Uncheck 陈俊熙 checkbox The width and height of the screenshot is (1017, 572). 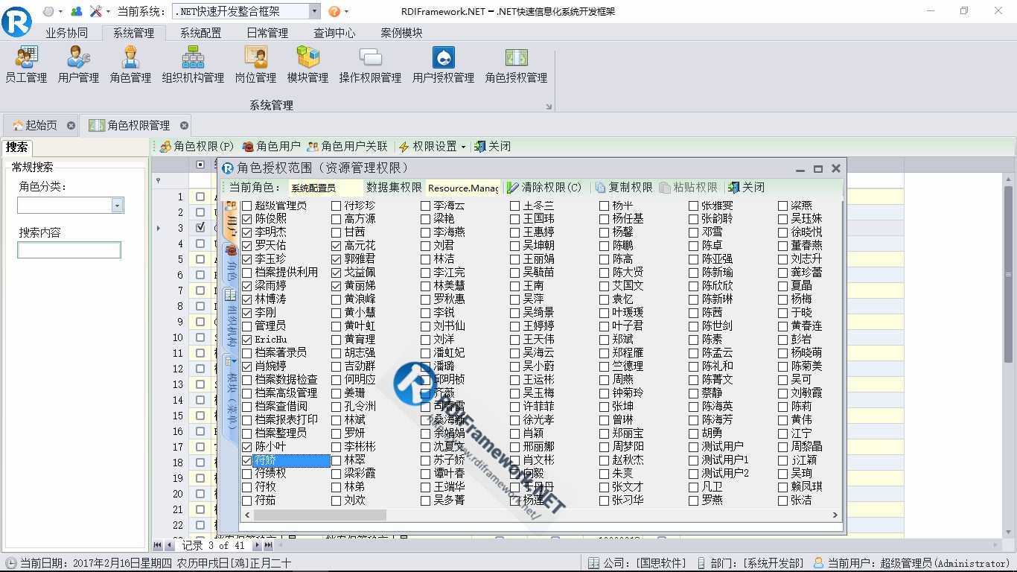[x=247, y=219]
